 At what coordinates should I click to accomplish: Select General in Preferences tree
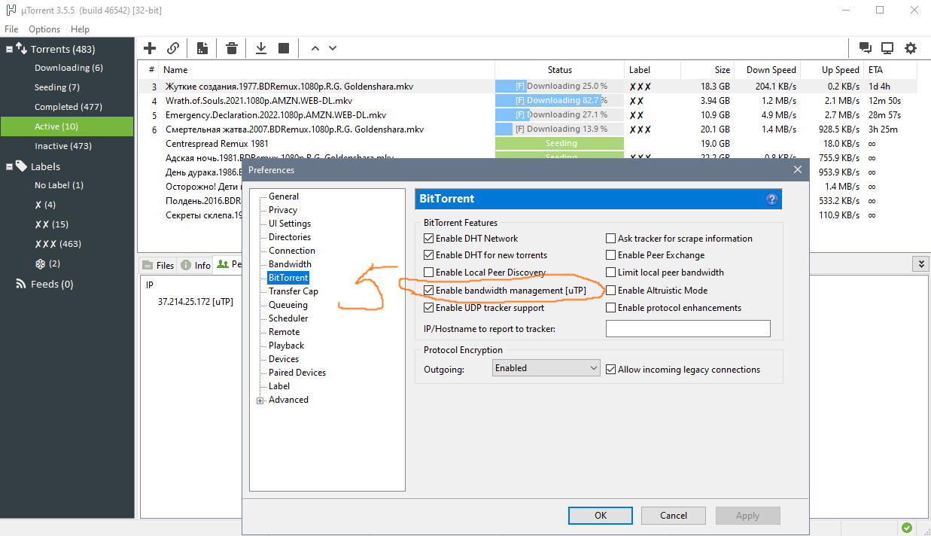pyautogui.click(x=284, y=196)
